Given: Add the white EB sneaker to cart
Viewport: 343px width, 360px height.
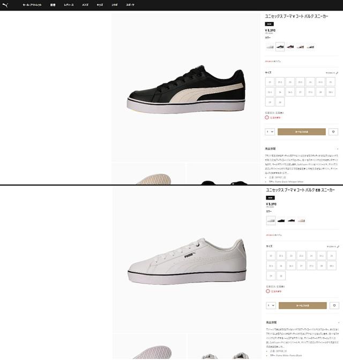Looking at the screenshot, I should click(302, 305).
